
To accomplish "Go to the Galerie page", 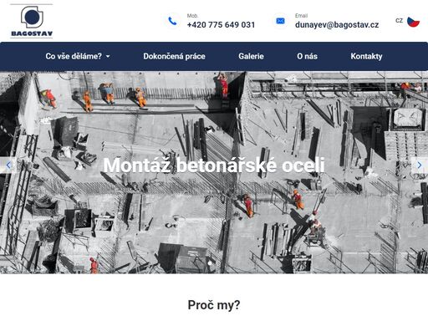I will [x=251, y=56].
